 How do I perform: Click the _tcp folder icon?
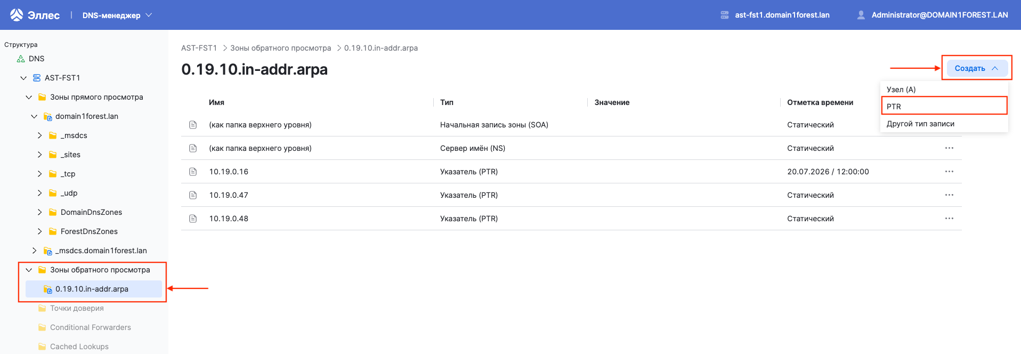coord(53,174)
